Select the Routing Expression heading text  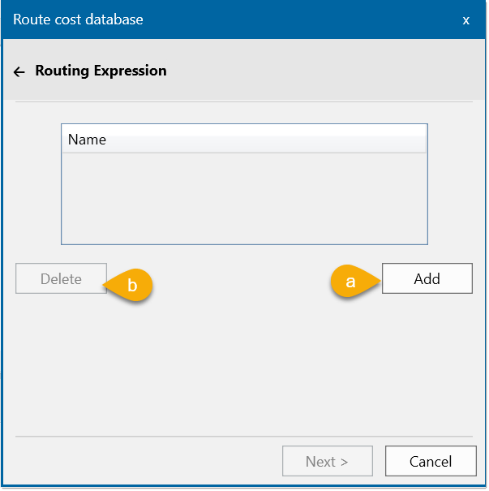pos(101,71)
